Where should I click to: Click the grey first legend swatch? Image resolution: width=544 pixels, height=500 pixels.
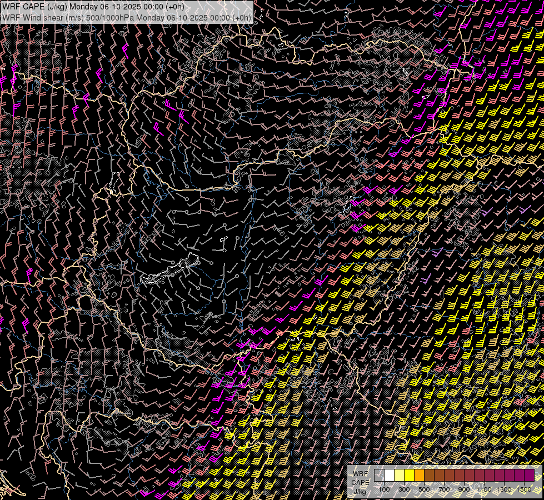coord(379,475)
